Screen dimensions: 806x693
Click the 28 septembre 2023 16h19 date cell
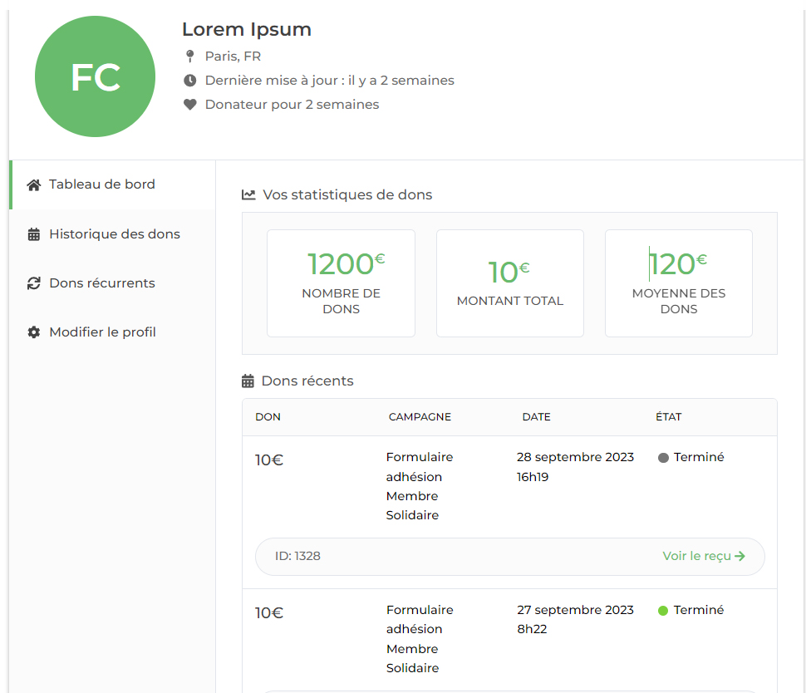[575, 467]
